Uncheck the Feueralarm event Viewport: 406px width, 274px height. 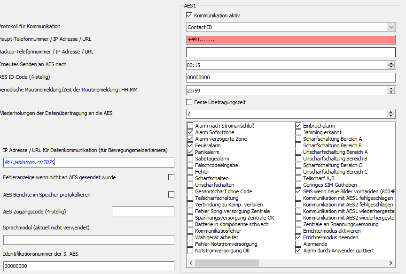tap(190, 145)
